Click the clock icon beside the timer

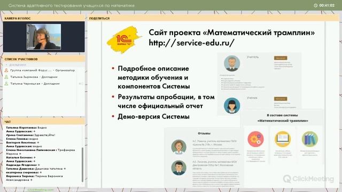[315, 5]
